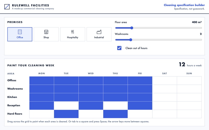
Task: Paint Offices cell for Saturday
Action: pos(165,81)
